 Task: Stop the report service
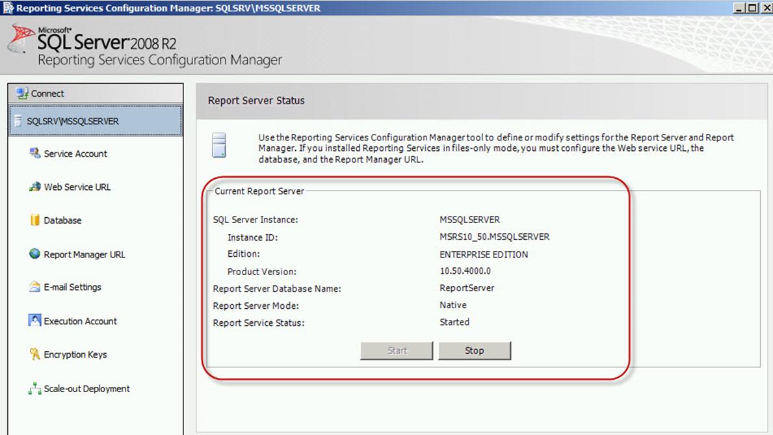click(x=474, y=350)
